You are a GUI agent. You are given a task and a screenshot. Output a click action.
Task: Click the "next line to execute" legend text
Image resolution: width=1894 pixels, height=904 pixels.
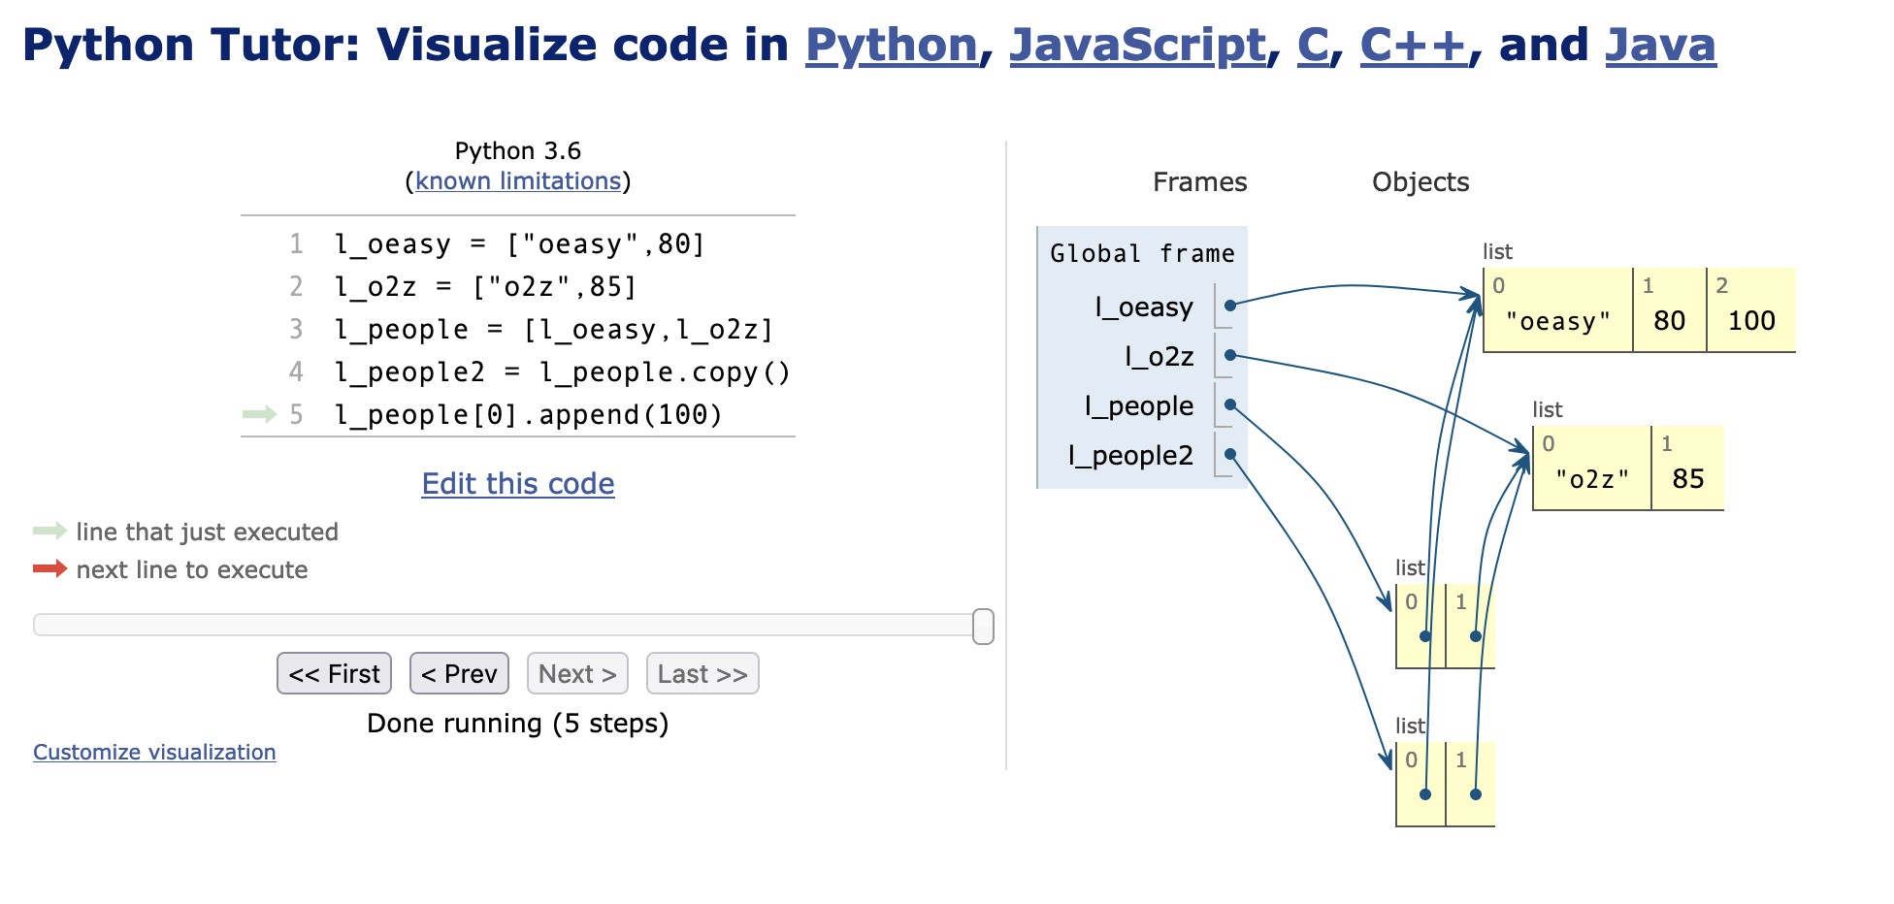[x=192, y=569]
